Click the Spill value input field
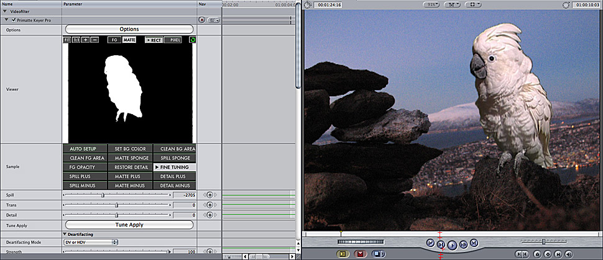The width and height of the screenshot is (603, 260). pyautogui.click(x=185, y=195)
